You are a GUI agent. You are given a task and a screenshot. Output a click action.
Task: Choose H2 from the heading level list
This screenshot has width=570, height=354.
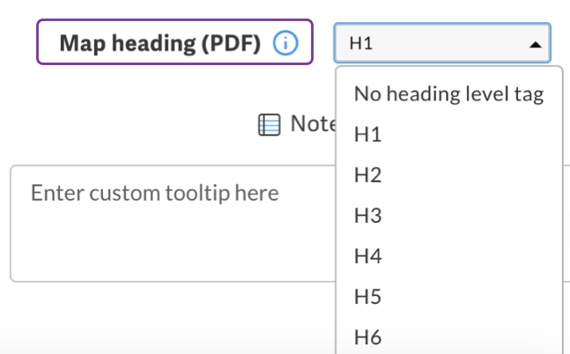[x=449, y=175]
